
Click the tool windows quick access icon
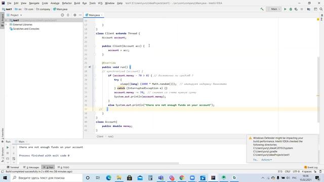(x=3, y=171)
